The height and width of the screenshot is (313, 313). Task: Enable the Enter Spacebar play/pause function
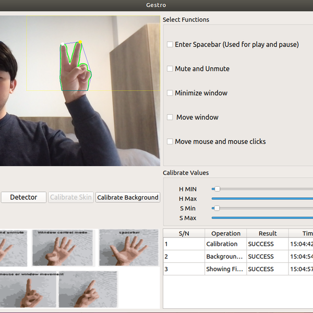point(170,45)
